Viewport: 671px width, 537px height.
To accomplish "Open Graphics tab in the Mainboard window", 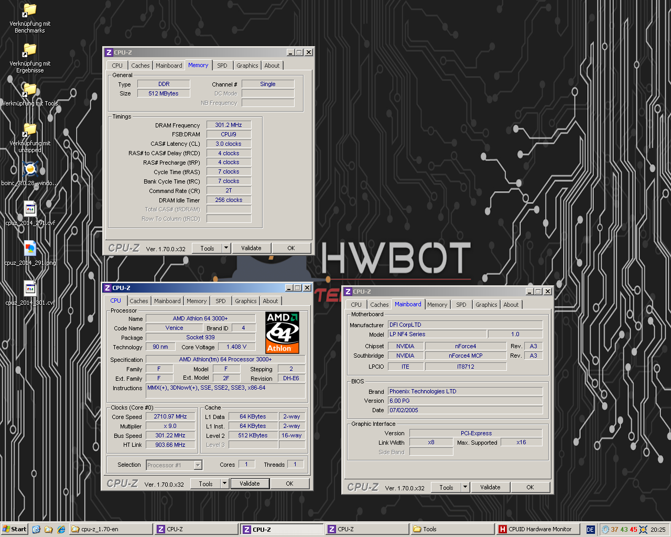I will pos(486,305).
